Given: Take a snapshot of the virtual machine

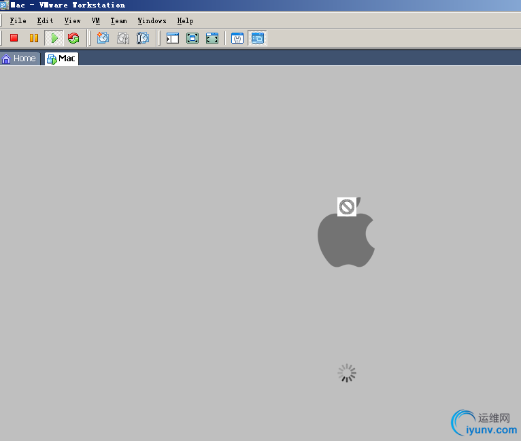Looking at the screenshot, I should click(x=103, y=38).
